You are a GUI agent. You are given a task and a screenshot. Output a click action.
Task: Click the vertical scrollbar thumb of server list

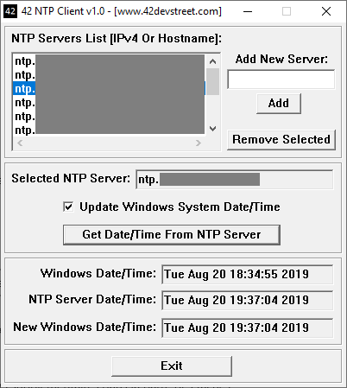(212, 81)
